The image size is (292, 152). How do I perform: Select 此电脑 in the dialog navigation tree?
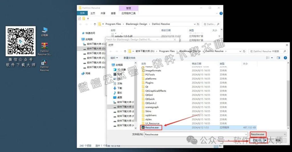point(117,65)
